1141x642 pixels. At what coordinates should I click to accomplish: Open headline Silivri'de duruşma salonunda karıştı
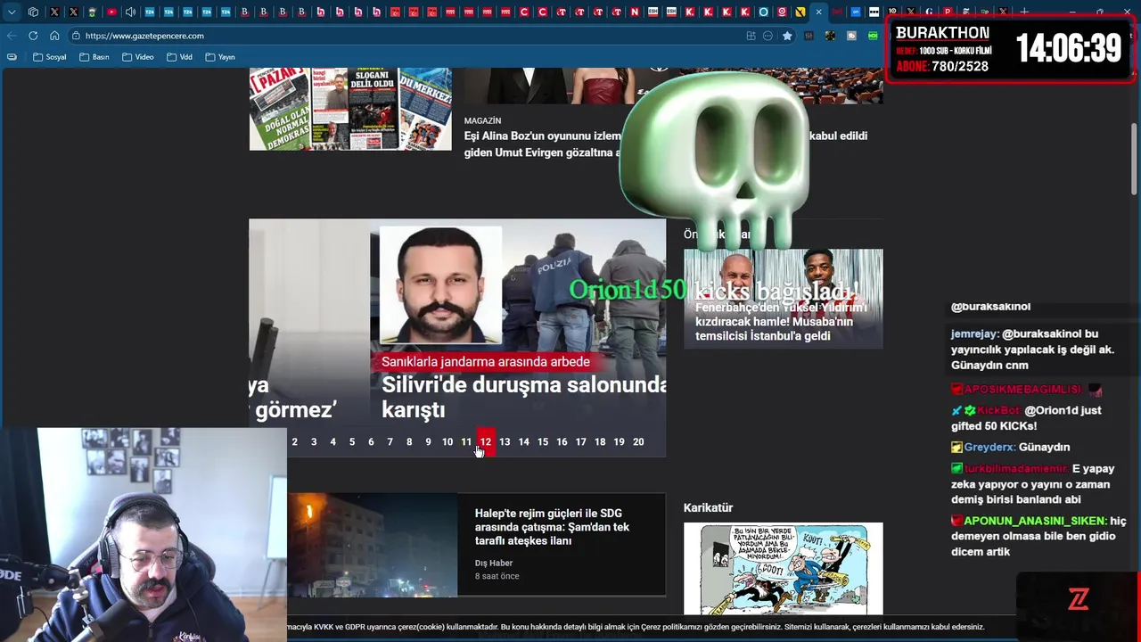pyautogui.click(x=524, y=397)
